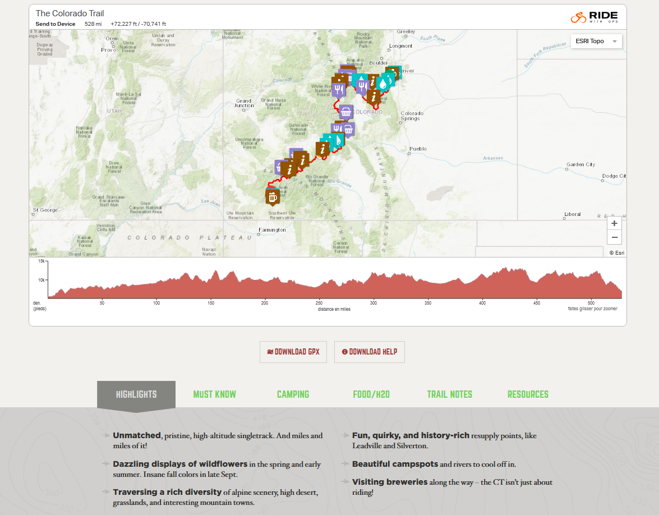This screenshot has width=659, height=515.
Task: Click the Esri attribution on the map
Action: pos(616,253)
